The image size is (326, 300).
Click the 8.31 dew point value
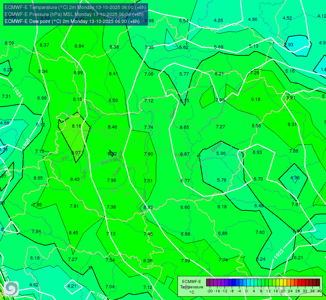292,124
